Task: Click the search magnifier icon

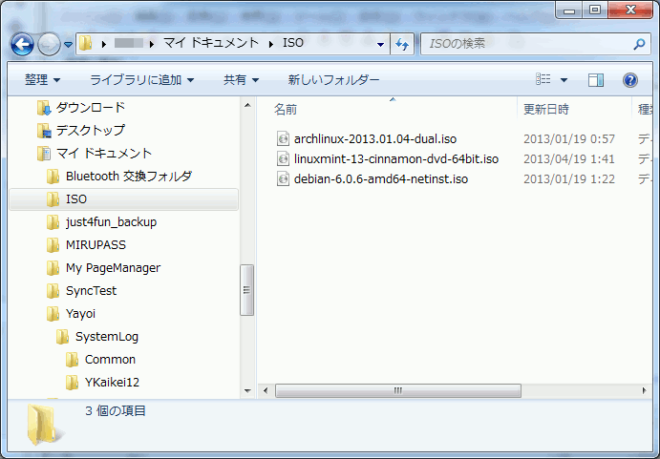Action: click(639, 44)
